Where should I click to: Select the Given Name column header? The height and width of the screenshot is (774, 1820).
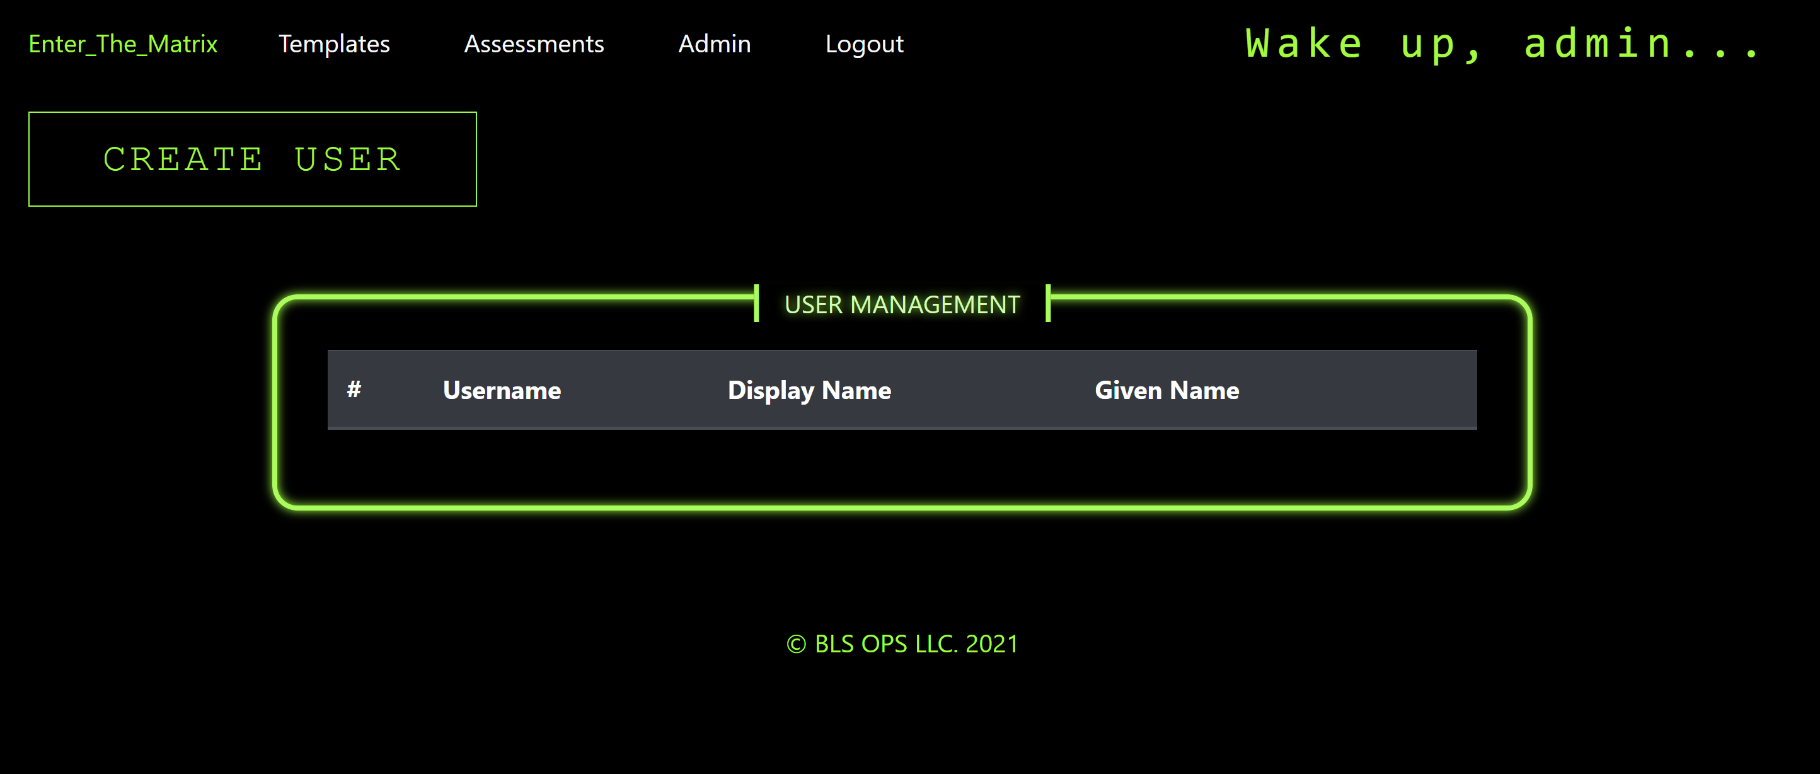click(1166, 390)
